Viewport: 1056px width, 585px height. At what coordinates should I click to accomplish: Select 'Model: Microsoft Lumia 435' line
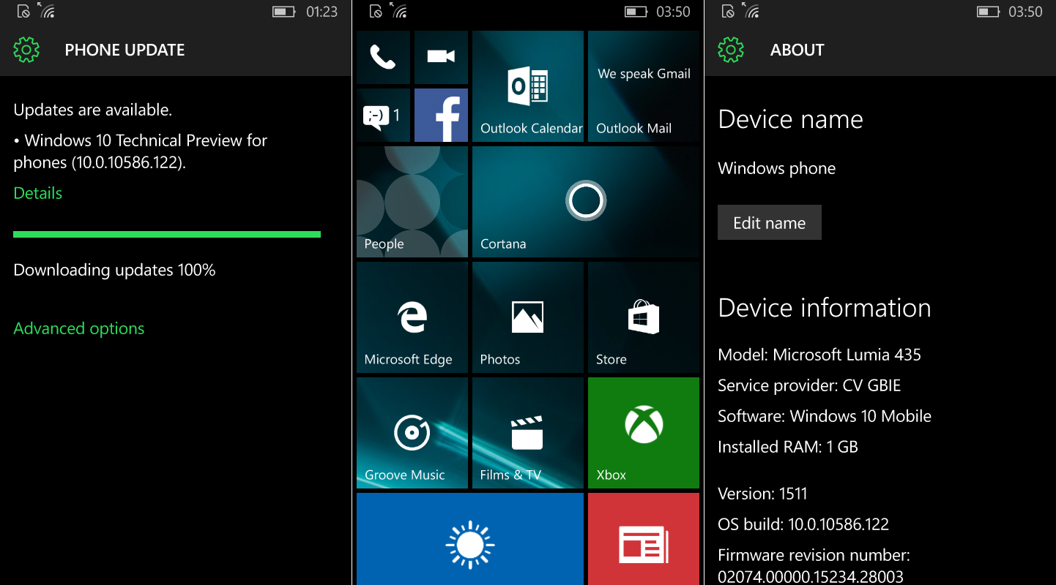819,355
